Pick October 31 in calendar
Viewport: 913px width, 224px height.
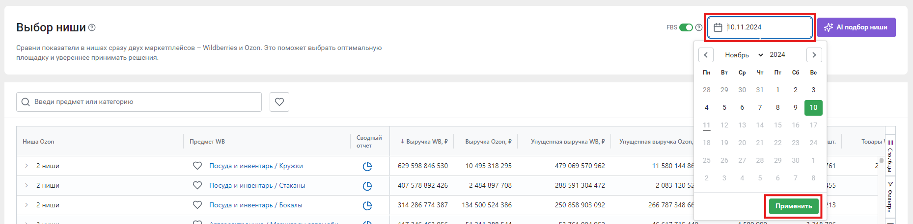point(760,90)
